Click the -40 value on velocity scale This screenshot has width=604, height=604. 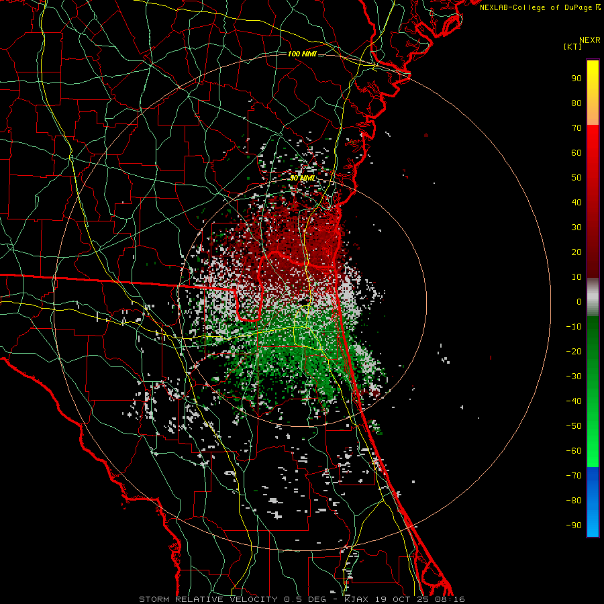[x=574, y=401]
